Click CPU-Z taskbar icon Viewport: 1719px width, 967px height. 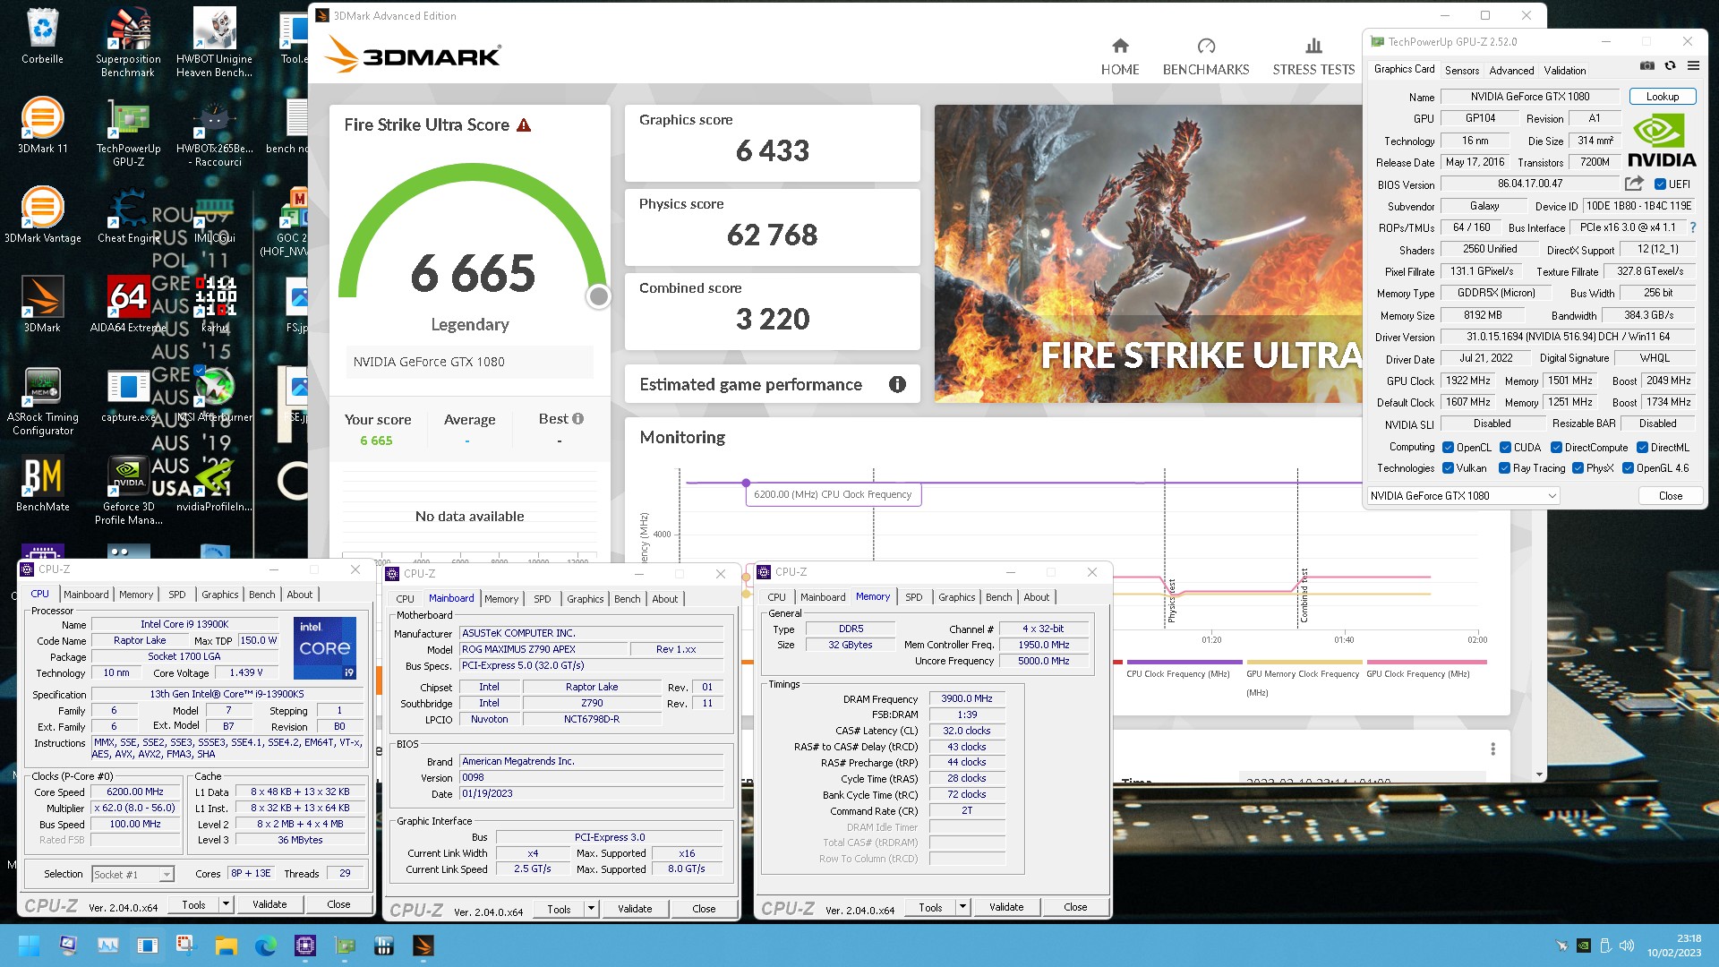pos(305,946)
